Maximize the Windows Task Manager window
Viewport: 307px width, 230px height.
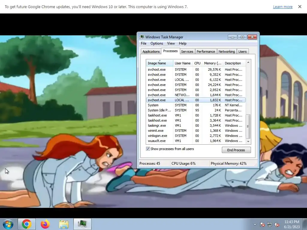click(x=242, y=37)
